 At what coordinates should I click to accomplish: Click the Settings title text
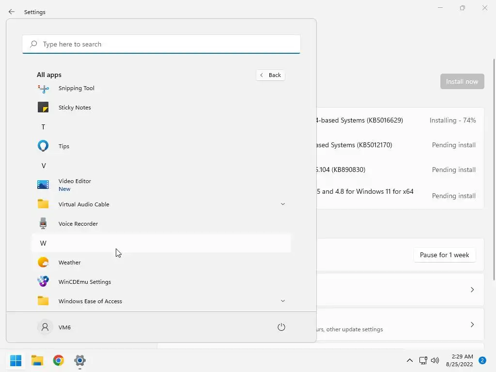tap(35, 12)
